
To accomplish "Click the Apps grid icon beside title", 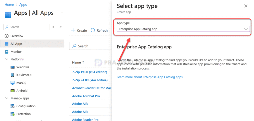I will tap(8, 15).
